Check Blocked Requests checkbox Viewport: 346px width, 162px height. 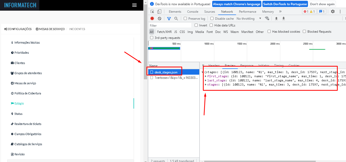coord(304,31)
